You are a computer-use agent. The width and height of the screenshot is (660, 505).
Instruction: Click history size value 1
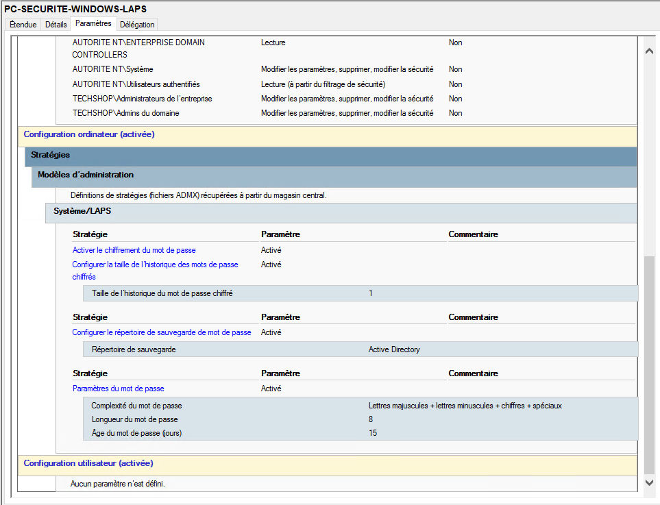coord(371,293)
